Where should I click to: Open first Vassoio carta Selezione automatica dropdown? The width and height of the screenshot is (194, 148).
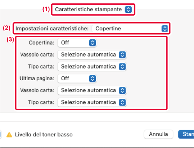92,55
